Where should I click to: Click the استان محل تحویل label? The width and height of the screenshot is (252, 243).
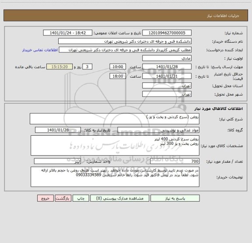pos(227,86)
